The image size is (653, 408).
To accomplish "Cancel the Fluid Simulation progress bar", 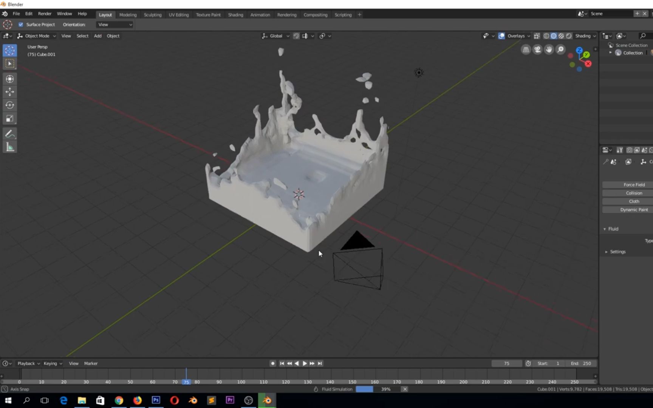I will click(x=405, y=389).
